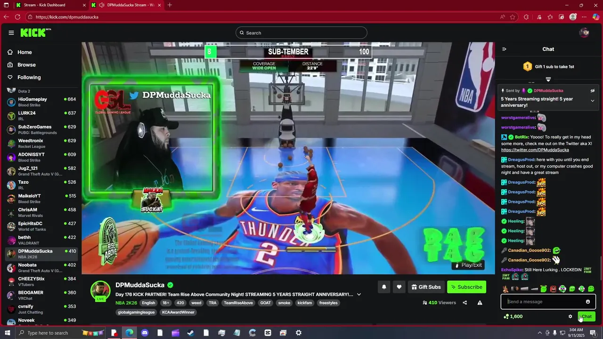Open tab actions menu in Edge
This screenshot has height=339, width=603.
[x=6, y=5]
